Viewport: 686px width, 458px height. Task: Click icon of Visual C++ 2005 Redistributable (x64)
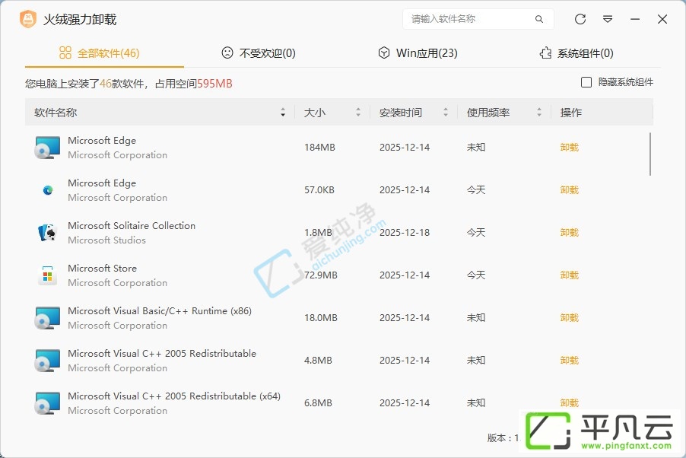click(x=47, y=402)
